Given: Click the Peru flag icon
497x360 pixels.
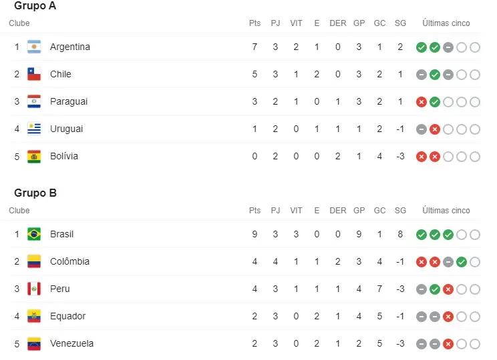Looking at the screenshot, I should pyautogui.click(x=34, y=289).
